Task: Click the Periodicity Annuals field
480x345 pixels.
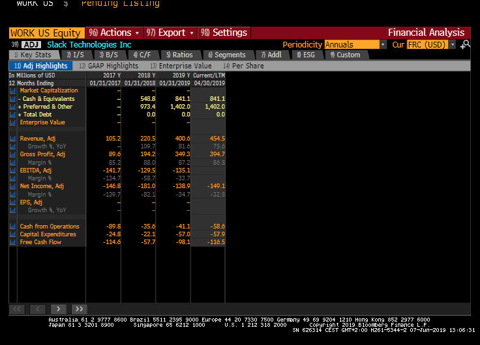Action: (352, 45)
